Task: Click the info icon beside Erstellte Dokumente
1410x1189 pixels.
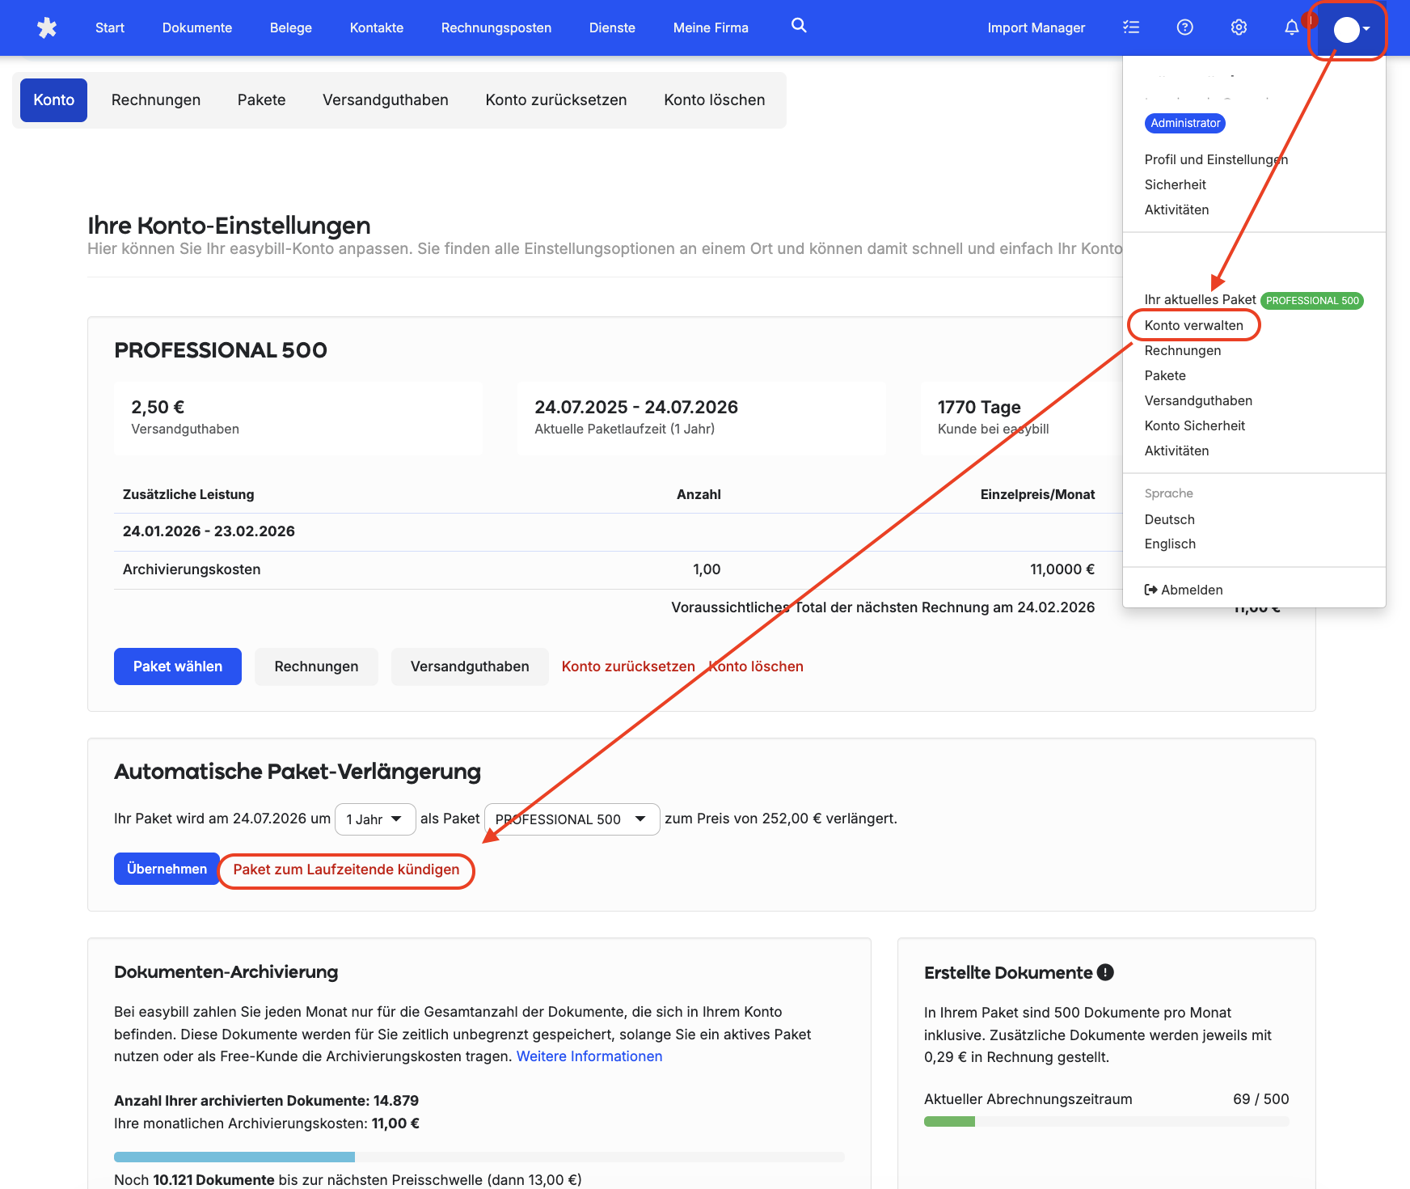Action: tap(1105, 972)
